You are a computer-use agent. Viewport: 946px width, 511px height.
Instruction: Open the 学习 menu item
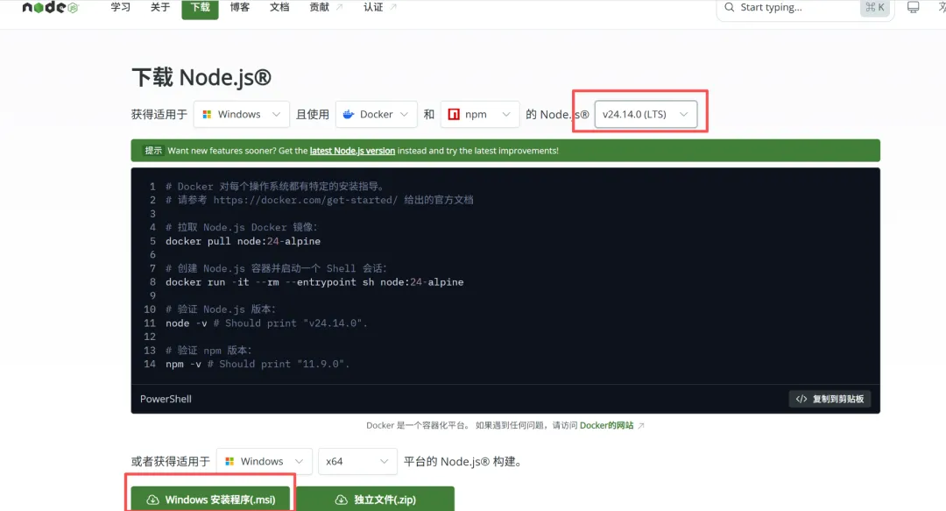[121, 7]
